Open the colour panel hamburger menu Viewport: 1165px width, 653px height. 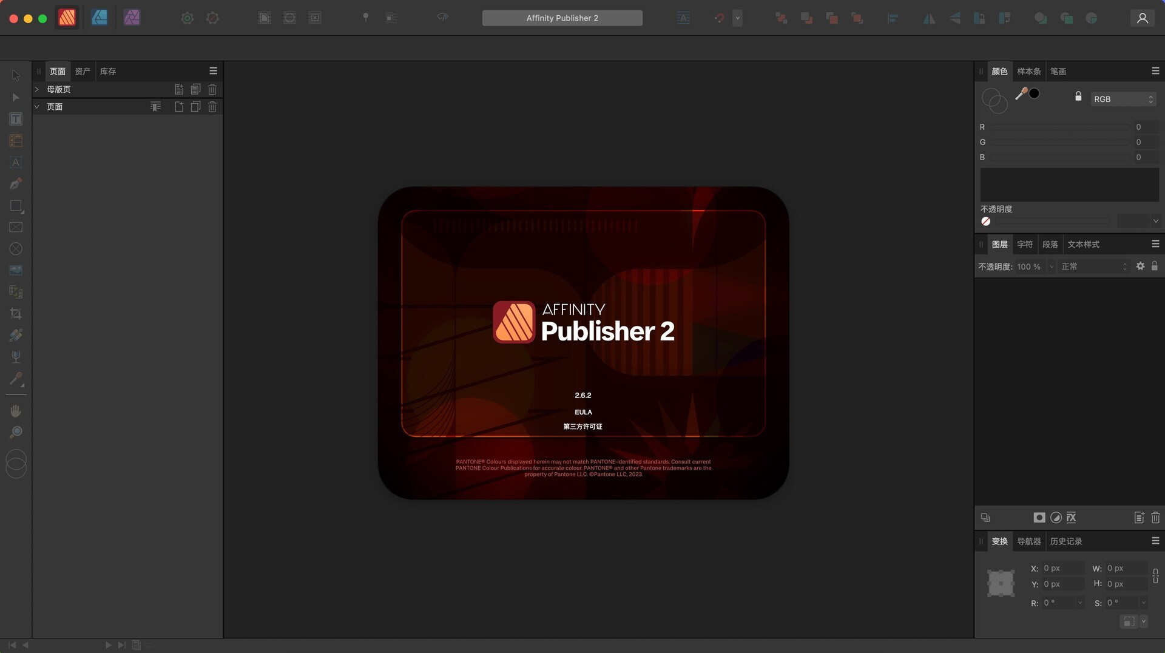click(x=1155, y=71)
